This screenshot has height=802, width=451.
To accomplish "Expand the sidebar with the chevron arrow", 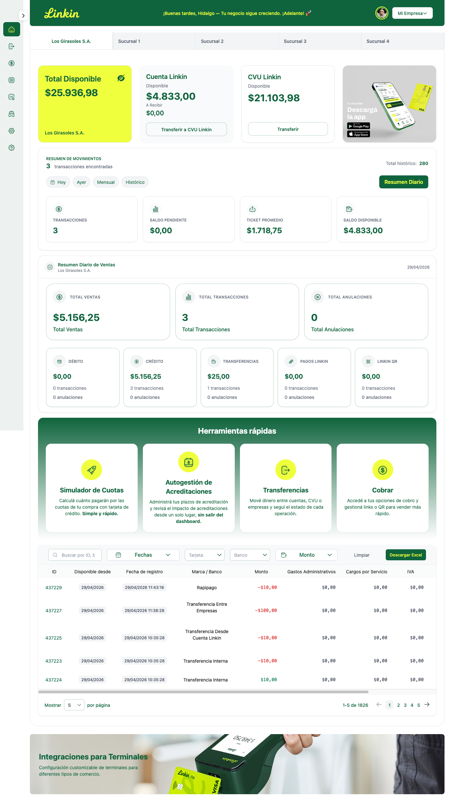I will (23, 16).
